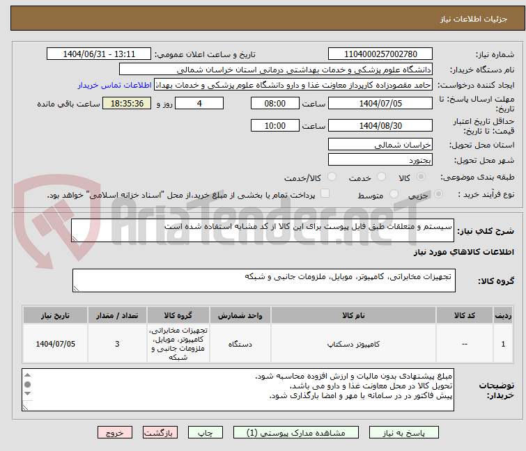This screenshot has width=526, height=451.
Task: Click the deadline hour 08:00 field
Action: (274, 103)
